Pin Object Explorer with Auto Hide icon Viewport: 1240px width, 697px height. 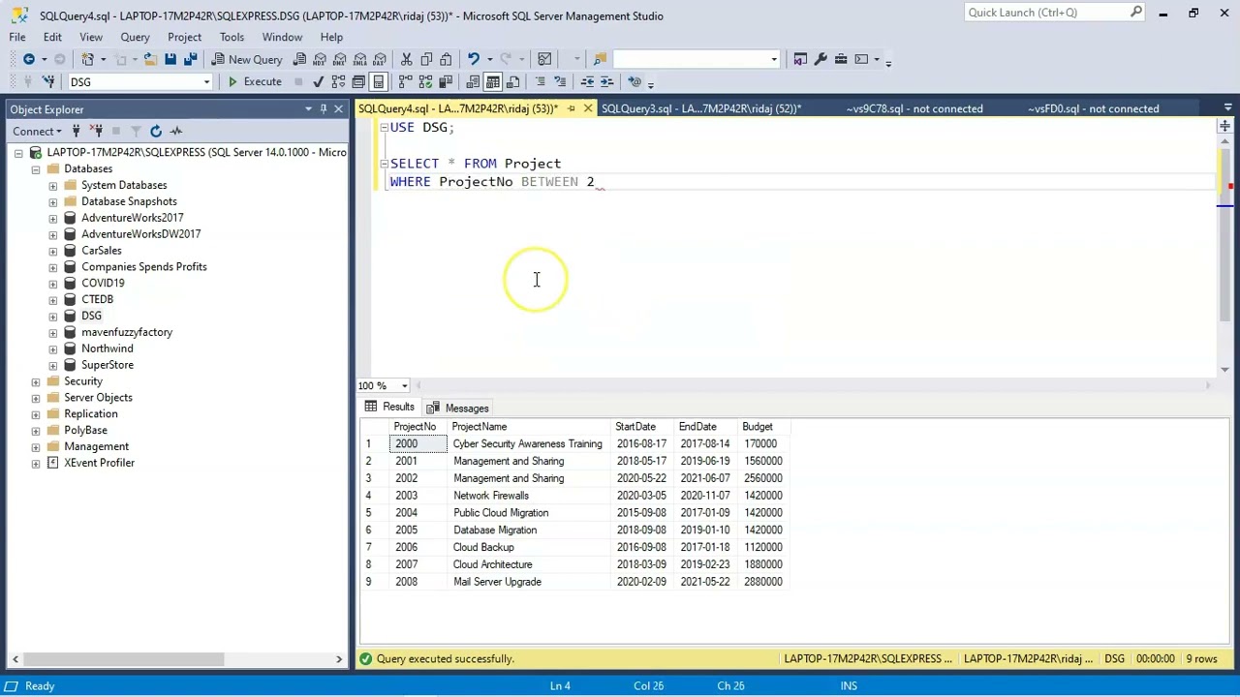(x=324, y=109)
